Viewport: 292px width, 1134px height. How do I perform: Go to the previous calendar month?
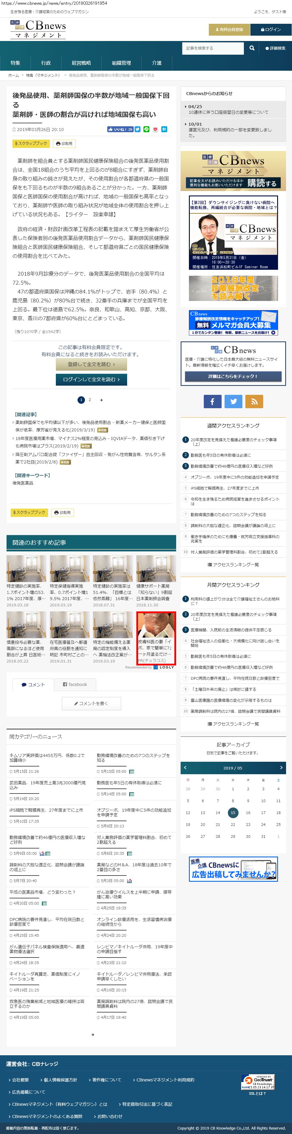coord(185,767)
